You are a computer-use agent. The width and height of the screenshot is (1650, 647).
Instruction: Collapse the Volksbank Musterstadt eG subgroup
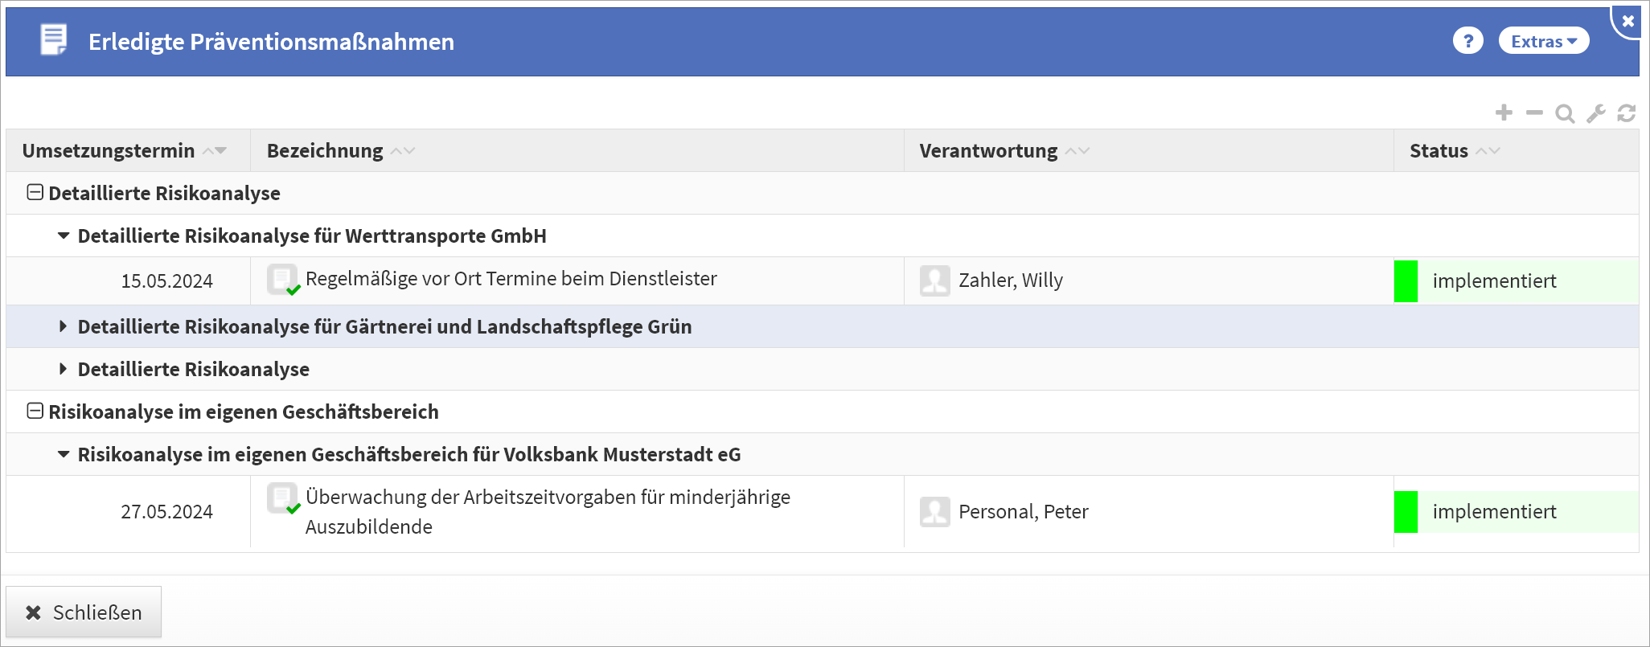coord(63,455)
